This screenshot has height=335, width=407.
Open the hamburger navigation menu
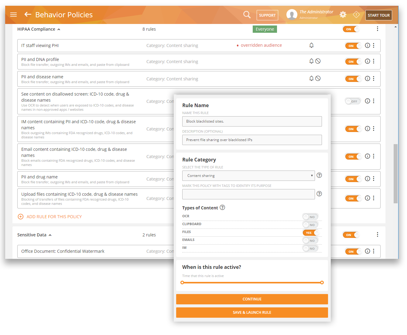(13, 15)
